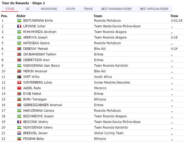Screen dimensions: 184x142
Task: Open BEST RWANDAN RIDER tab
Action: (116, 9)
